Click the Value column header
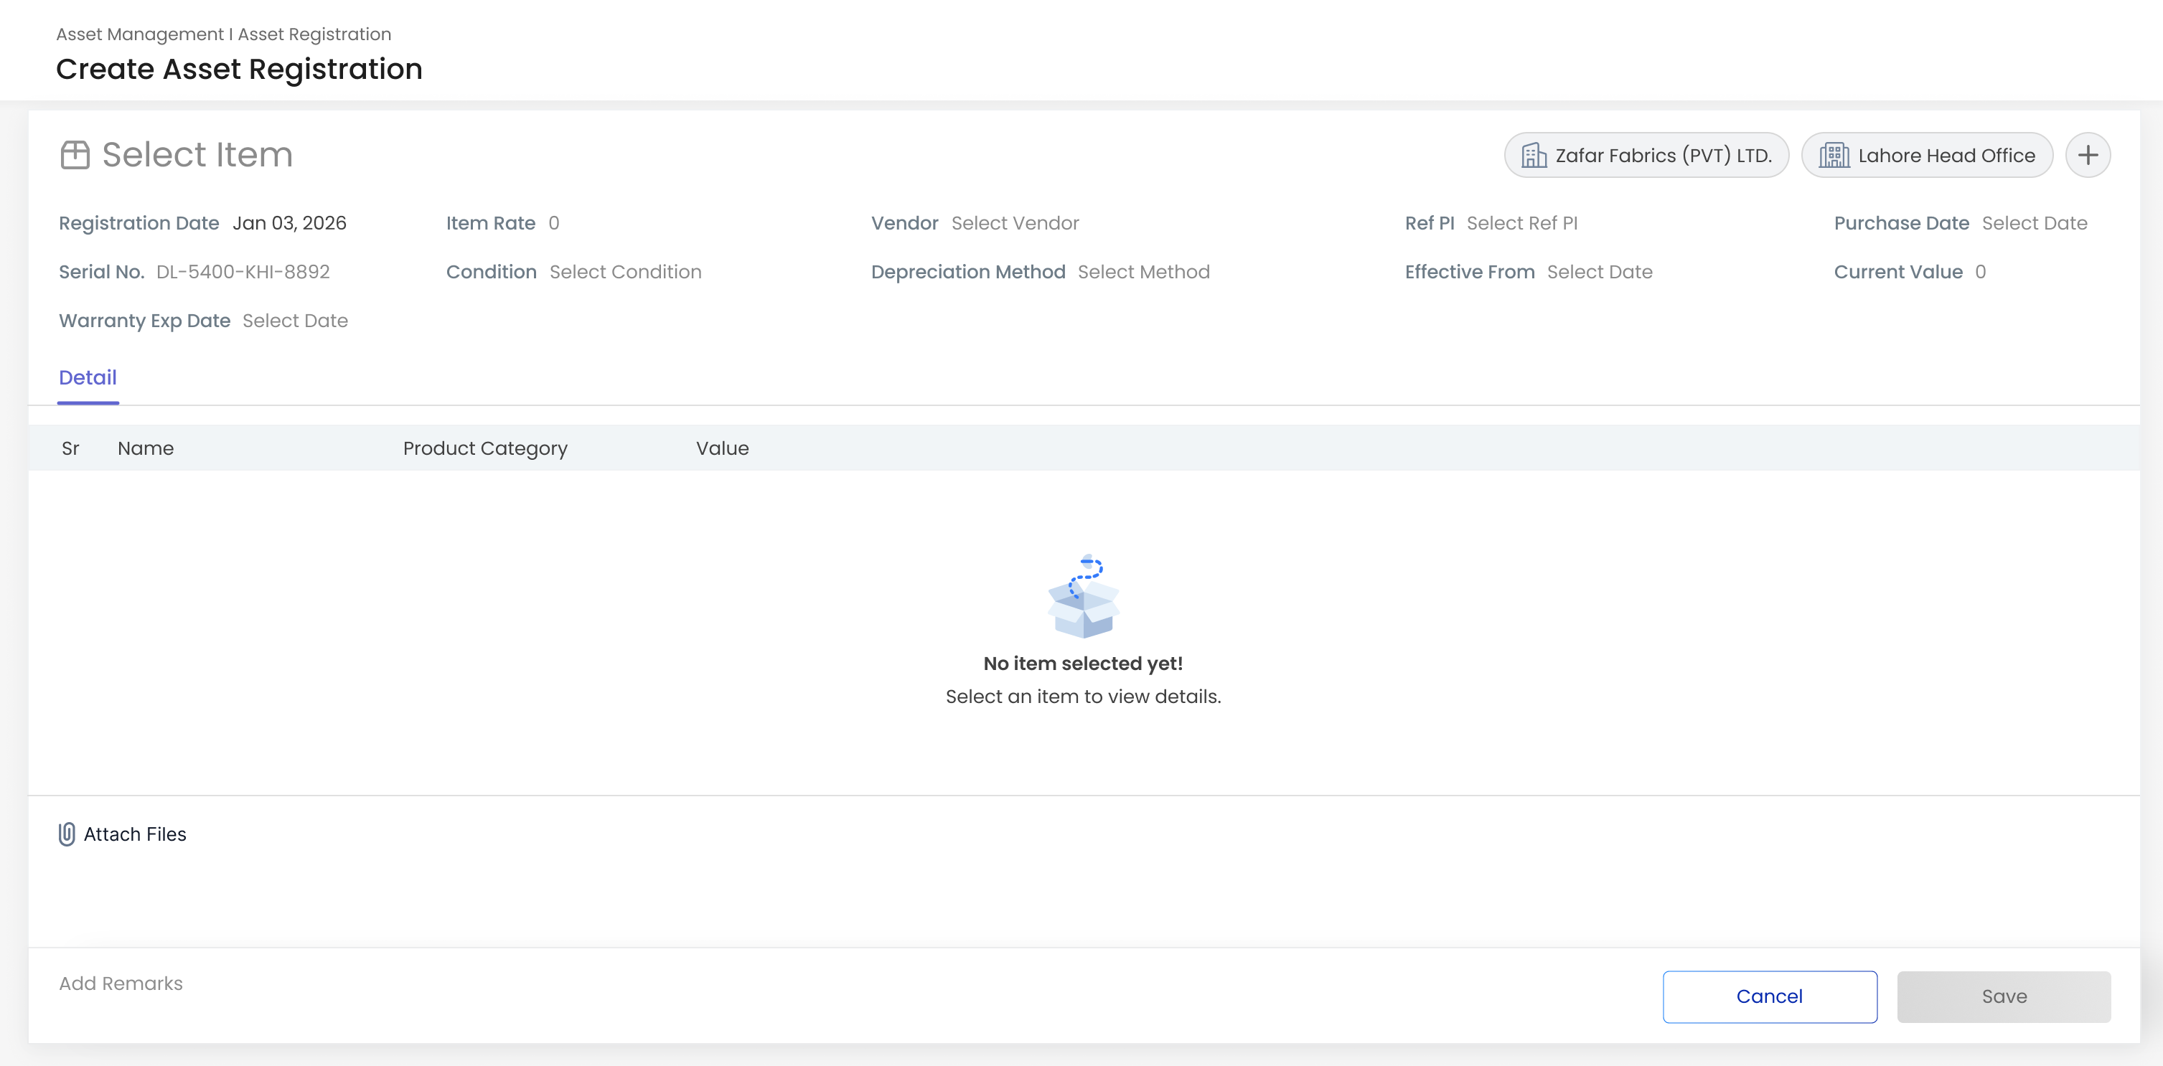The height and width of the screenshot is (1066, 2163). (x=722, y=448)
